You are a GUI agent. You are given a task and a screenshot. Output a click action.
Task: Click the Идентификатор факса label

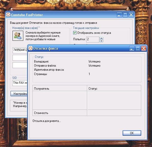pos(49,70)
